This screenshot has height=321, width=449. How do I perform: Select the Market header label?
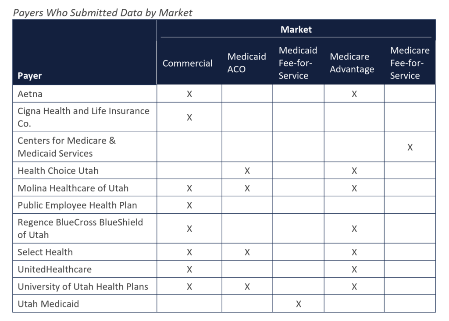[296, 30]
